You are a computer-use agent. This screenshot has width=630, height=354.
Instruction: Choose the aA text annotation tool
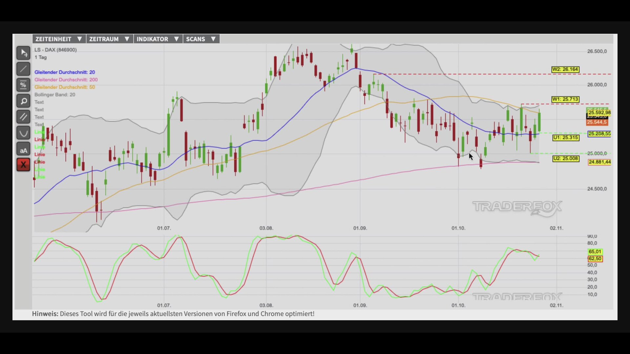point(23,149)
